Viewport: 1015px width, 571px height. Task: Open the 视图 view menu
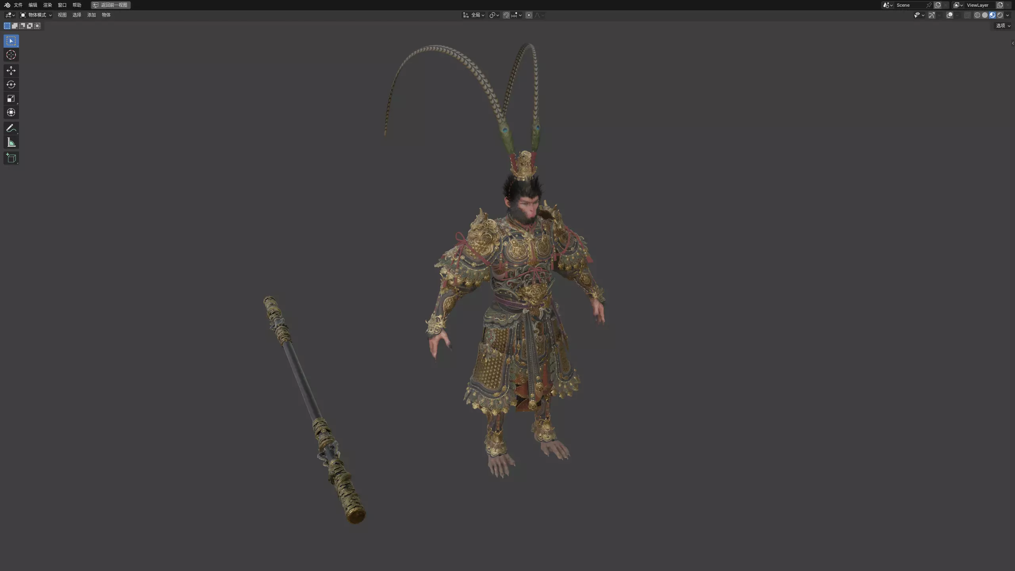click(x=62, y=15)
